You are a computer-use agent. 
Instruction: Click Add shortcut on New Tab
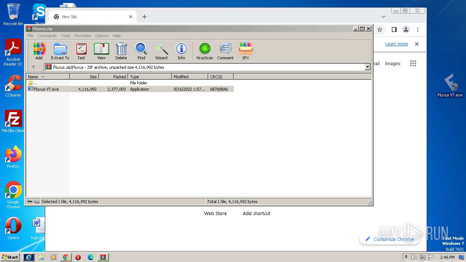tap(256, 214)
